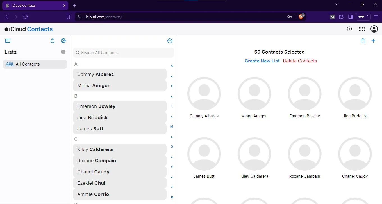Add new contact with blue plus icon
The width and height of the screenshot is (382, 204).
tap(373, 41)
